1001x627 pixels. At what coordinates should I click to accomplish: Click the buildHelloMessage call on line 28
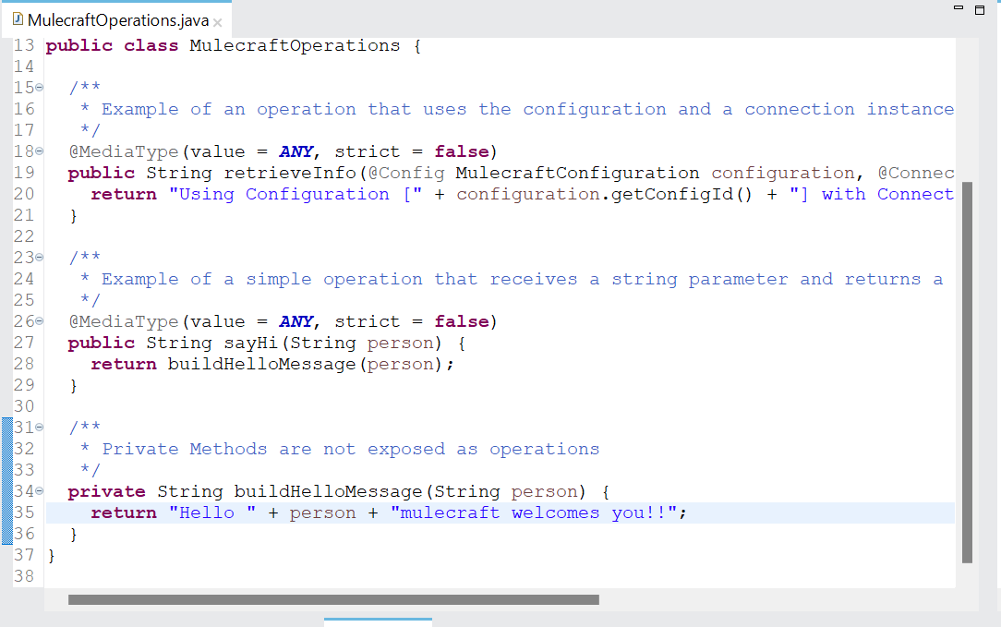(x=260, y=364)
